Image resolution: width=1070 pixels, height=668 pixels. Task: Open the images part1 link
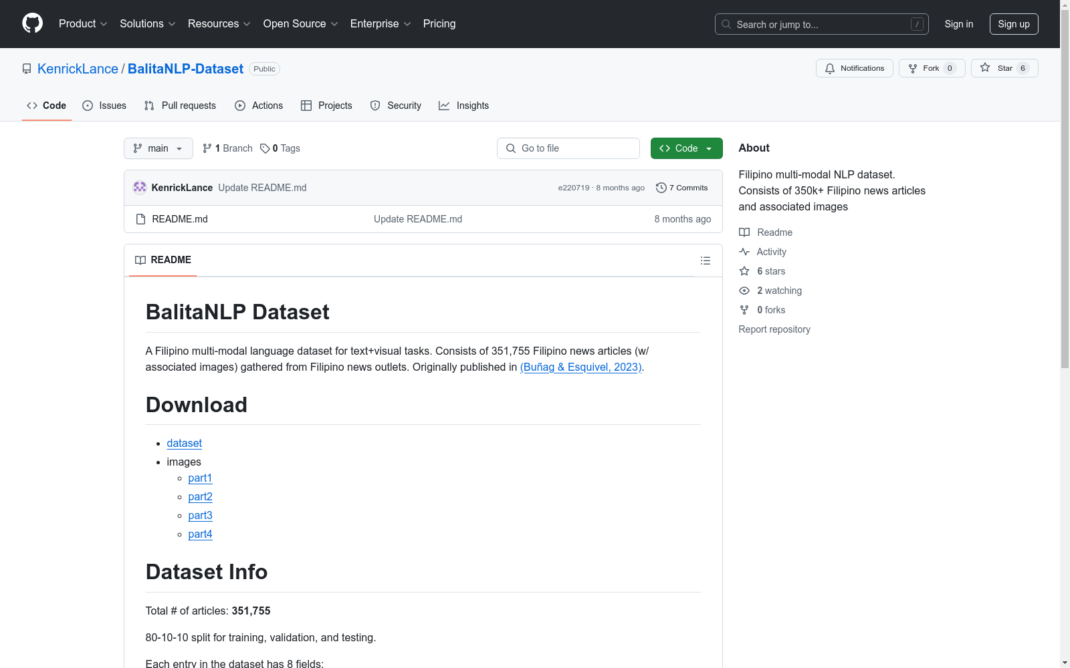201,478
